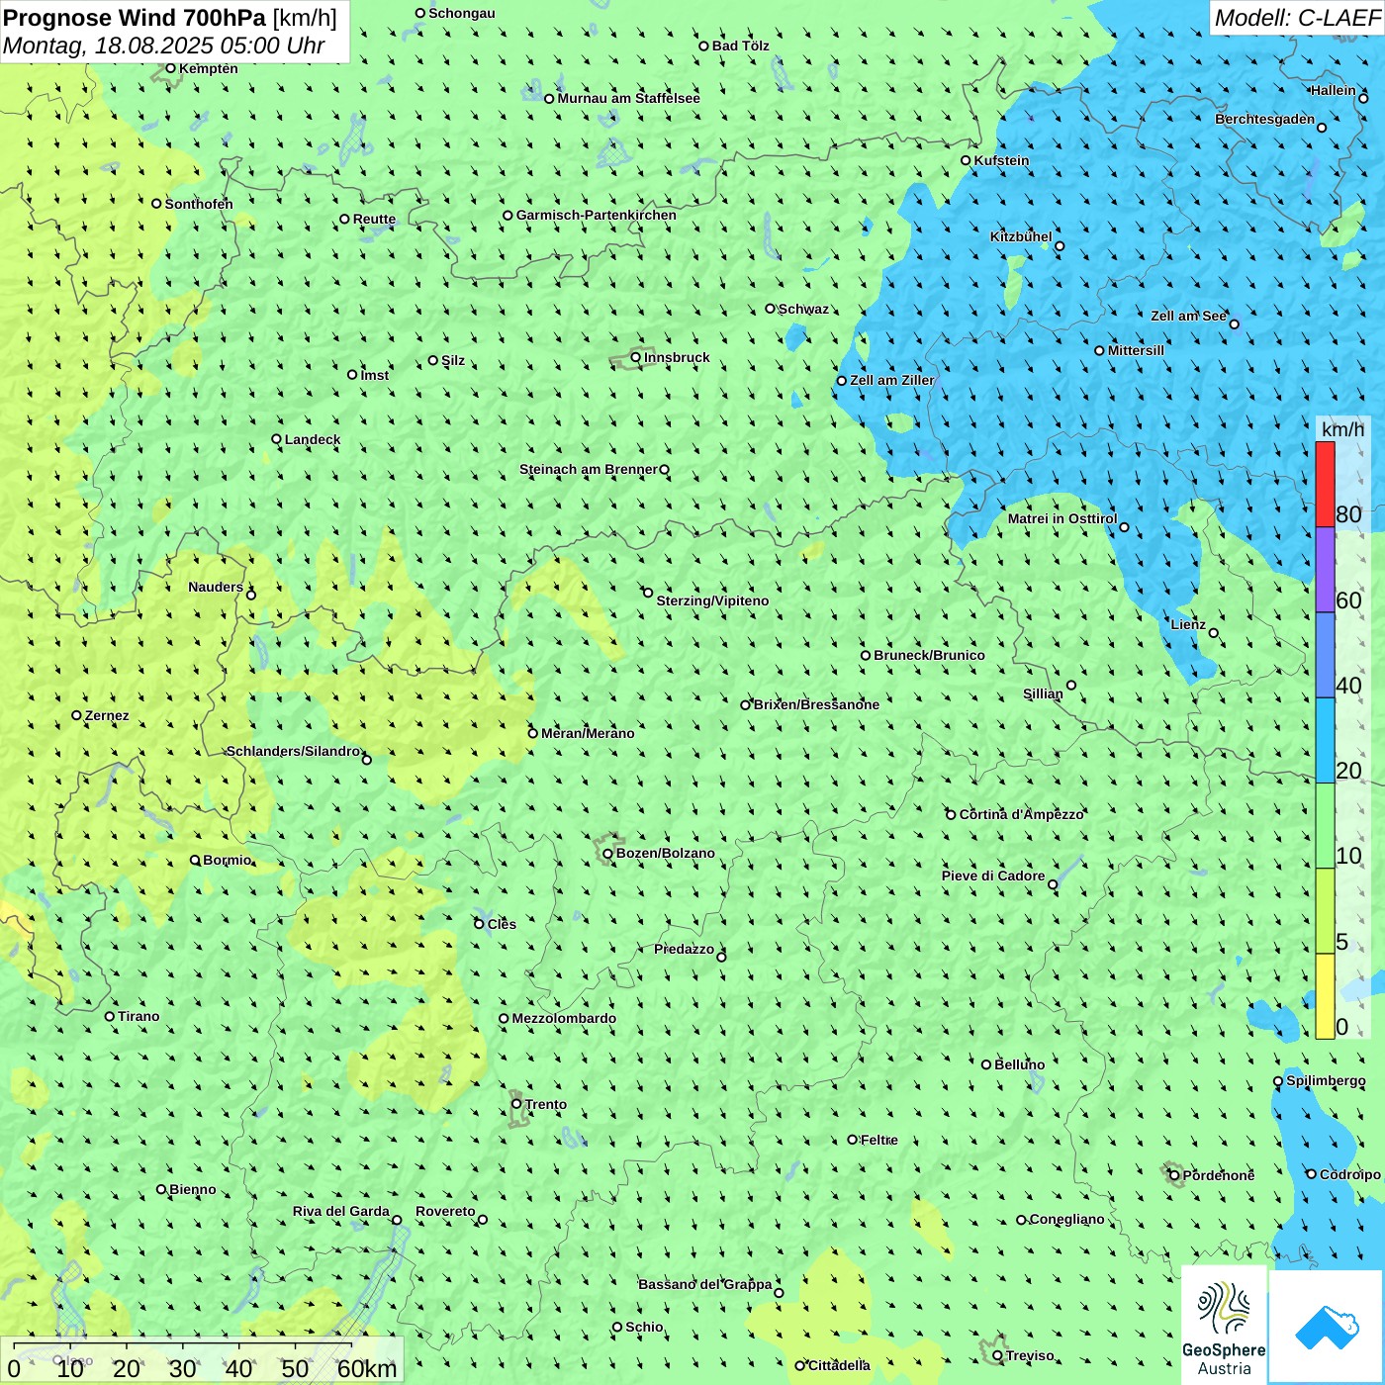Click the 'Berchtesgaden' label
The image size is (1385, 1385).
(1265, 119)
